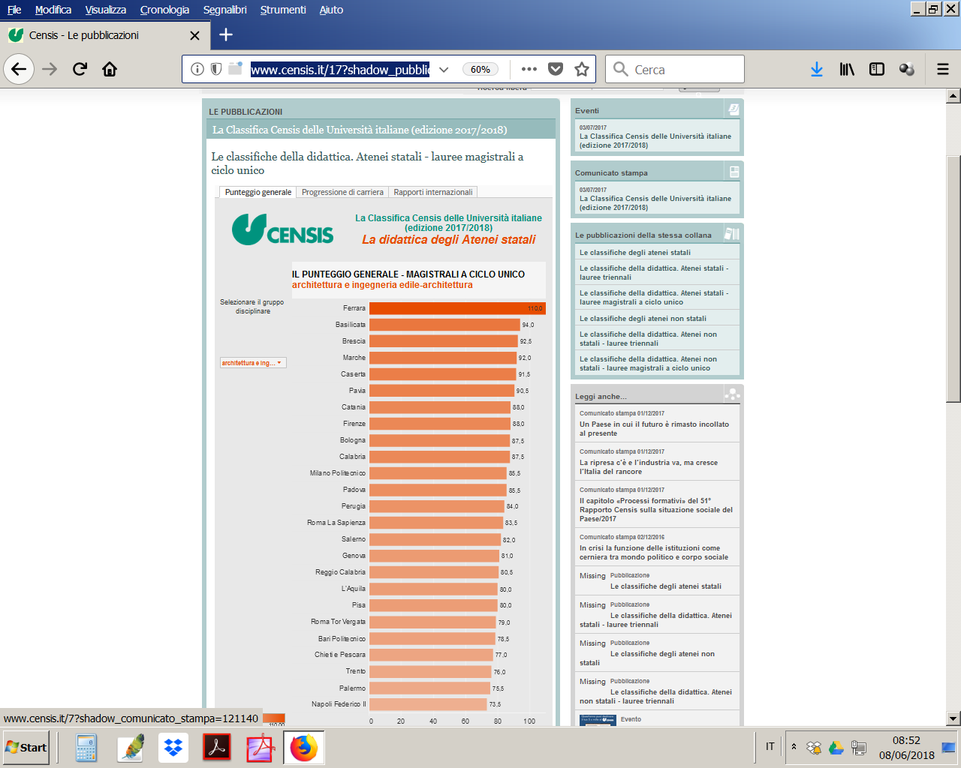The height and width of the screenshot is (768, 961).
Task: Reset the 60% zoom level
Action: pyautogui.click(x=480, y=69)
